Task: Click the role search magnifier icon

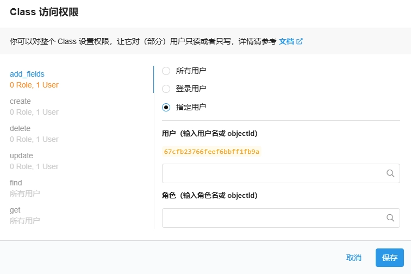Action: [x=390, y=217]
